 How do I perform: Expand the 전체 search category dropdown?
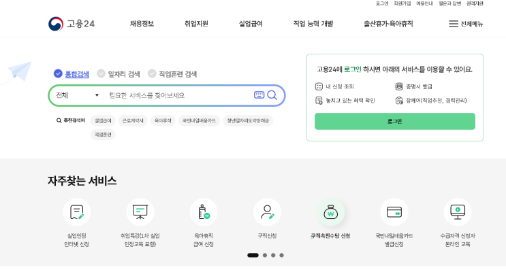(77, 95)
